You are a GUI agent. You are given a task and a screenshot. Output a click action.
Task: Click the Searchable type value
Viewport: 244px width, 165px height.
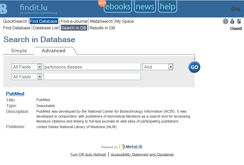coord(45,106)
